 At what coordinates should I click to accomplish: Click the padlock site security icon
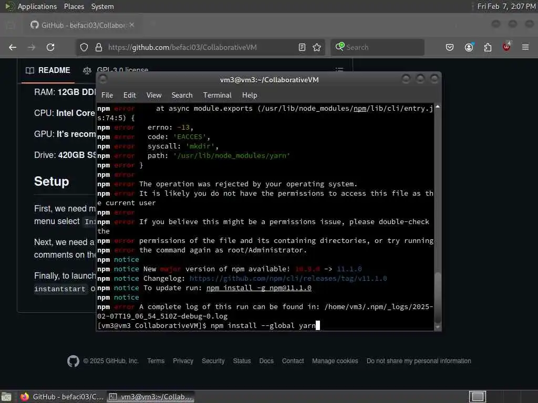click(99, 47)
